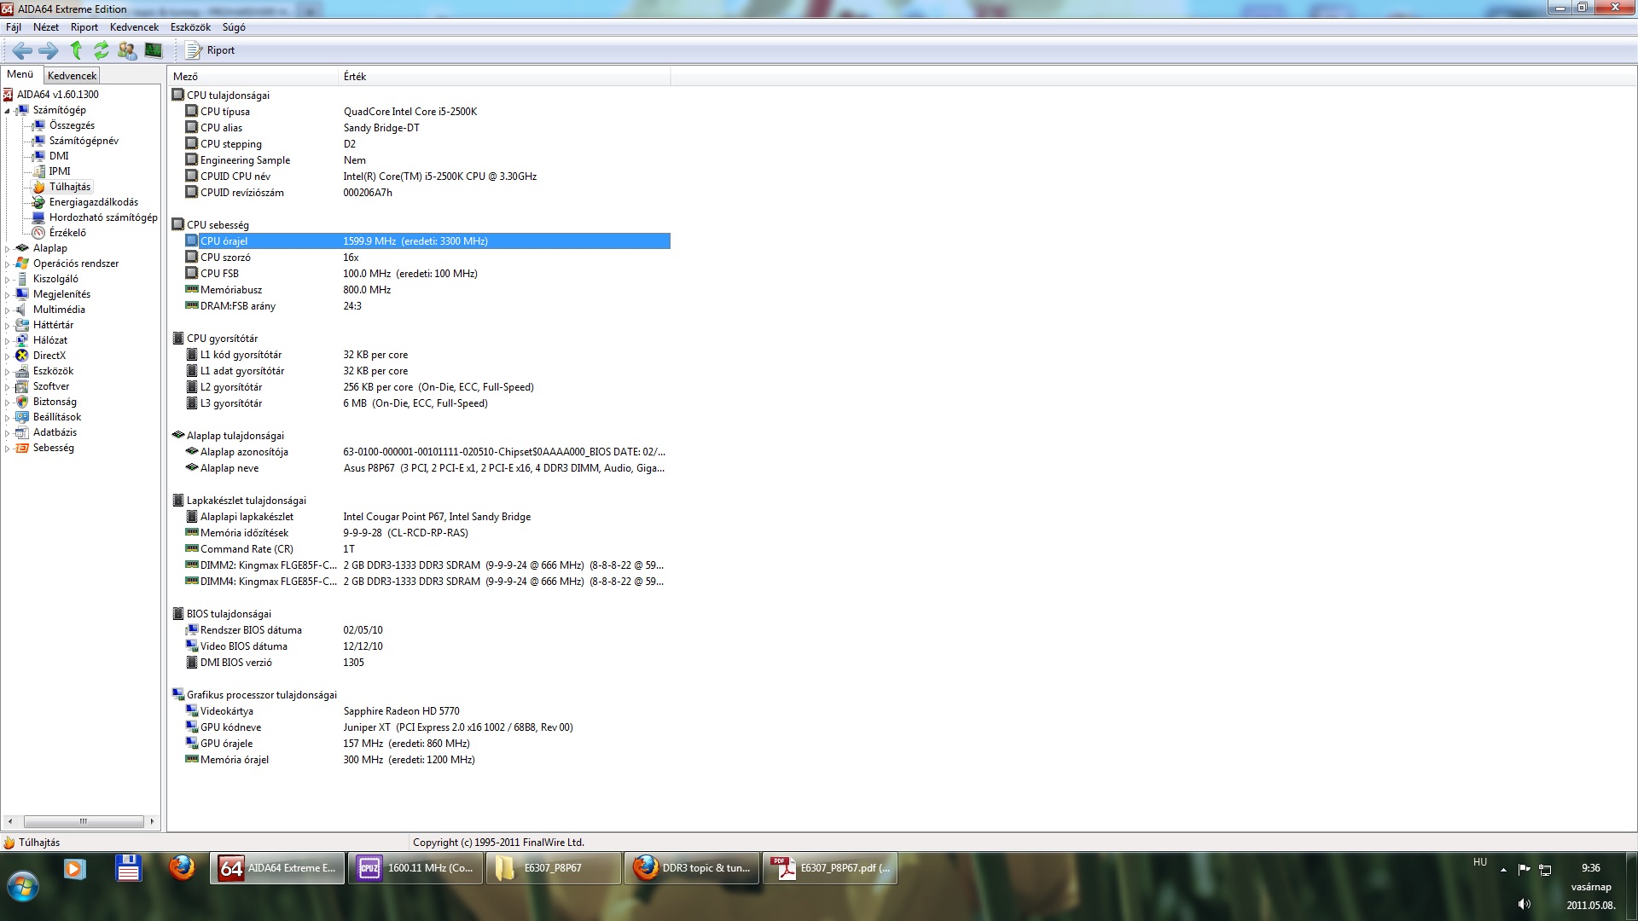This screenshot has width=1638, height=921.
Task: Select the Memória időzítések row
Action: [427, 533]
